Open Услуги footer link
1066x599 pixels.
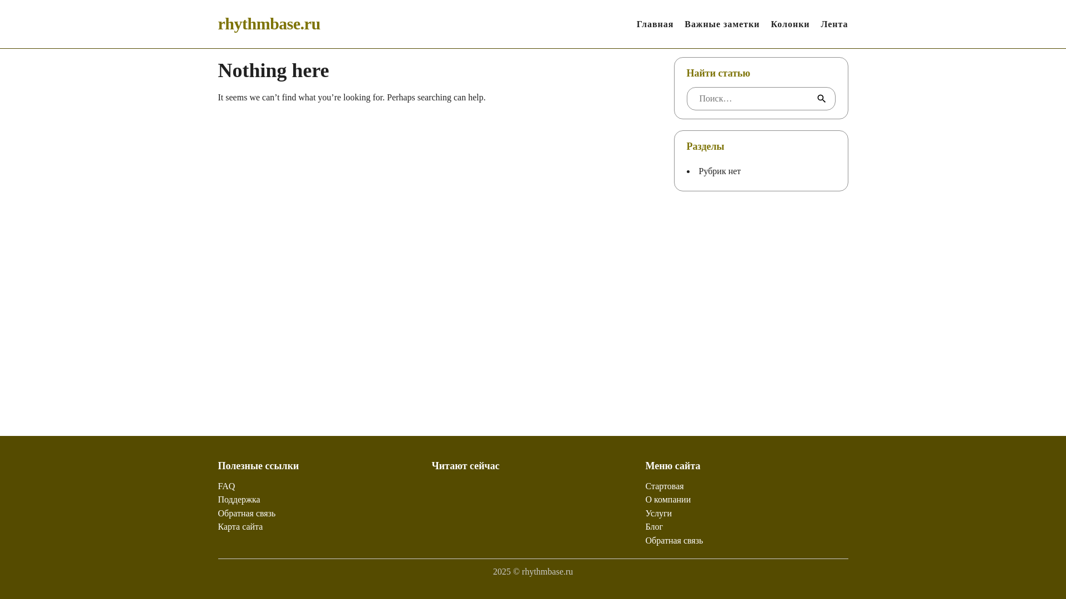pyautogui.click(x=658, y=514)
